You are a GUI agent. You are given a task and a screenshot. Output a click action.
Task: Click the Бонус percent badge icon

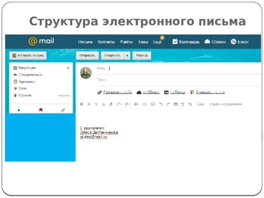click(x=233, y=41)
